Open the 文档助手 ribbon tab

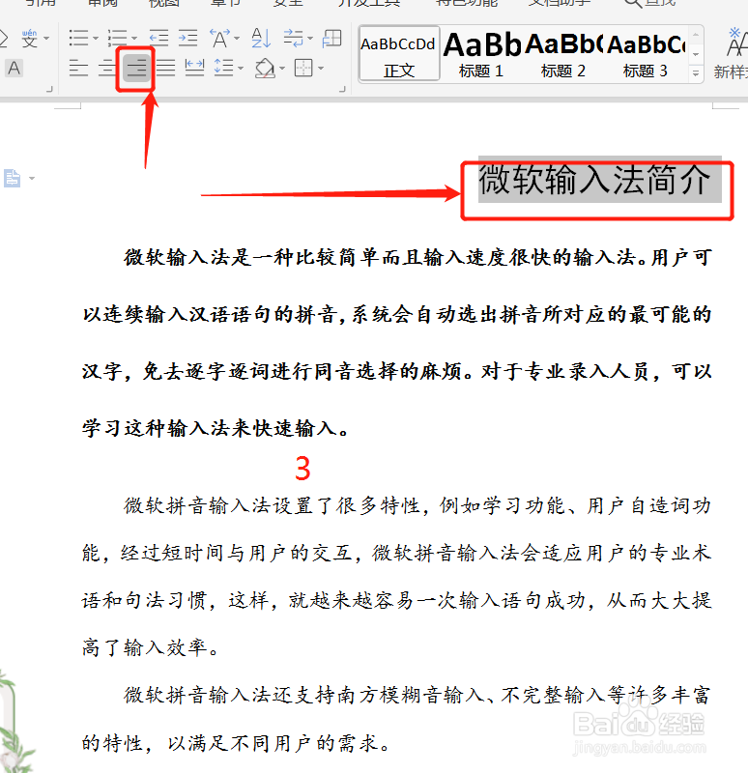tap(560, 3)
